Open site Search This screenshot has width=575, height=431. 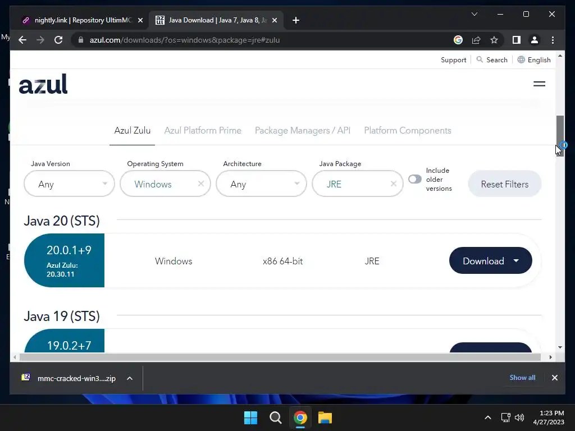click(x=492, y=59)
